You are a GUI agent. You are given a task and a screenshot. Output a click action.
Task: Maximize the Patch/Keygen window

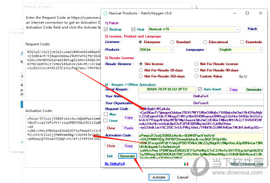pos(247,13)
